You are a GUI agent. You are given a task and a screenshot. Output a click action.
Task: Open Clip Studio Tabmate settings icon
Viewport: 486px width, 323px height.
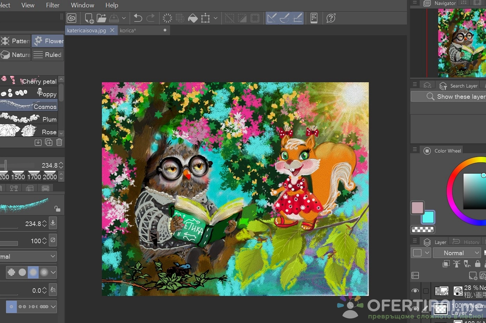click(x=314, y=18)
